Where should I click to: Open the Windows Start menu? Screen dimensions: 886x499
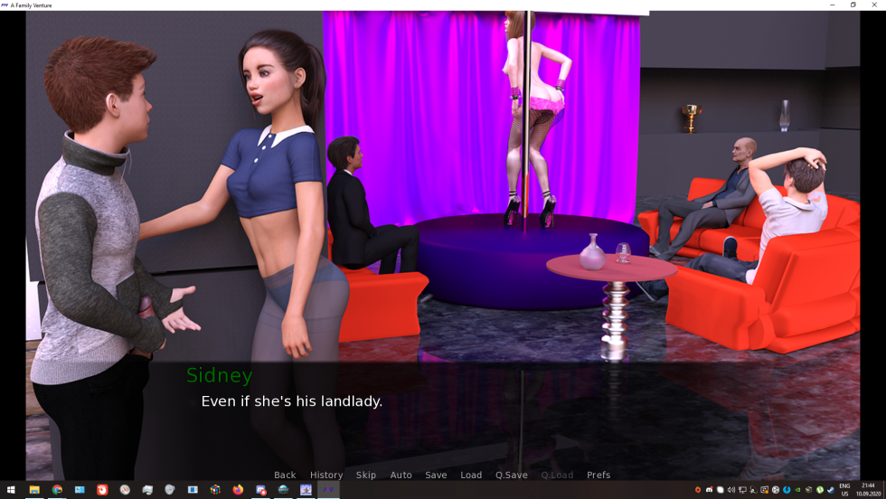[11, 490]
